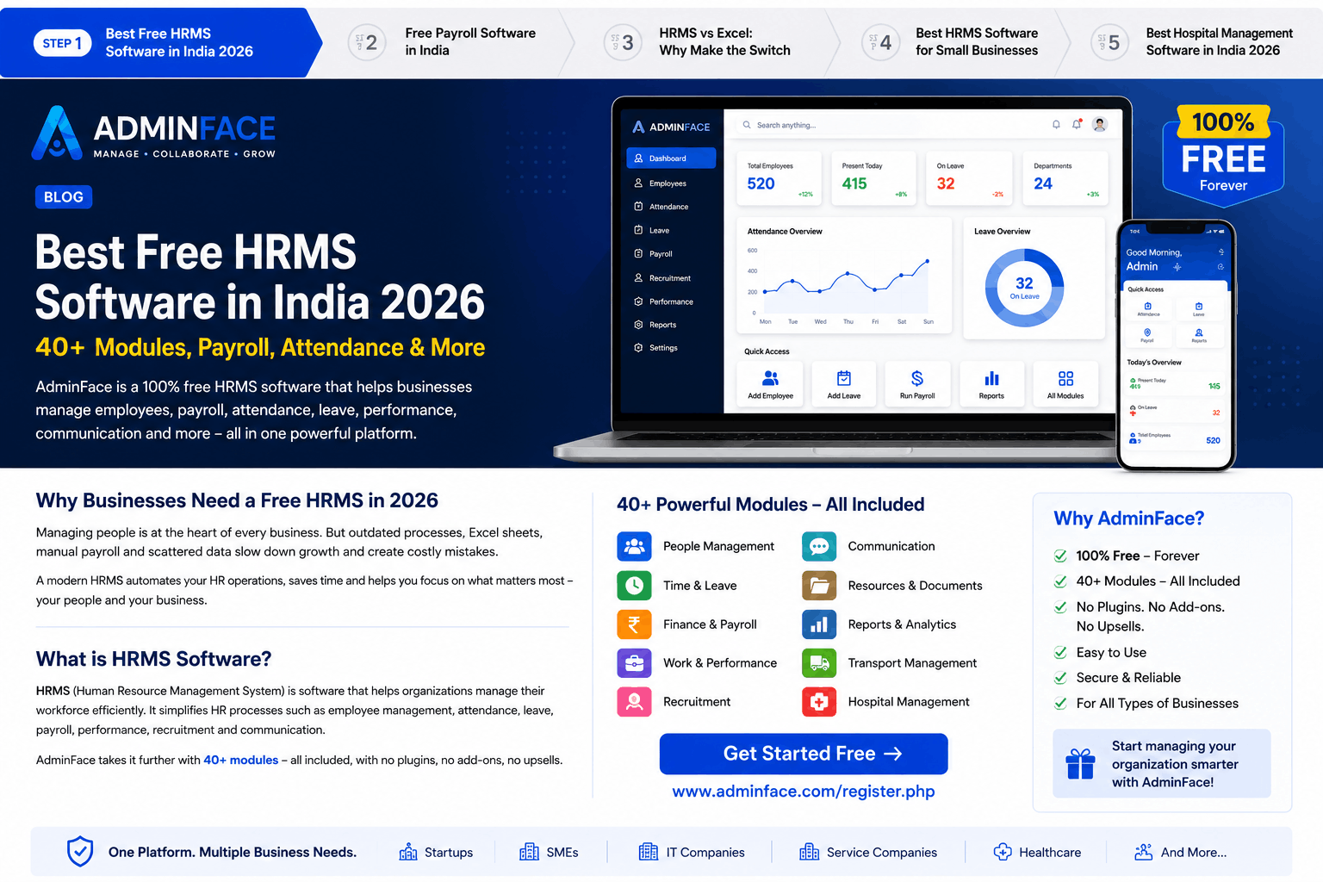Open www.adminface.com/register.php link
The width and height of the screenshot is (1323, 882).
(804, 792)
